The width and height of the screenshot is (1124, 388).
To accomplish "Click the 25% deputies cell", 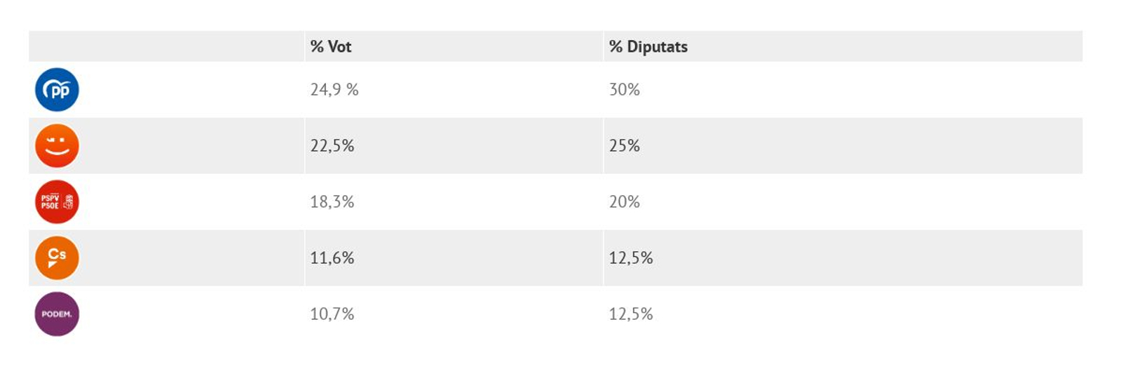I will pos(624,146).
